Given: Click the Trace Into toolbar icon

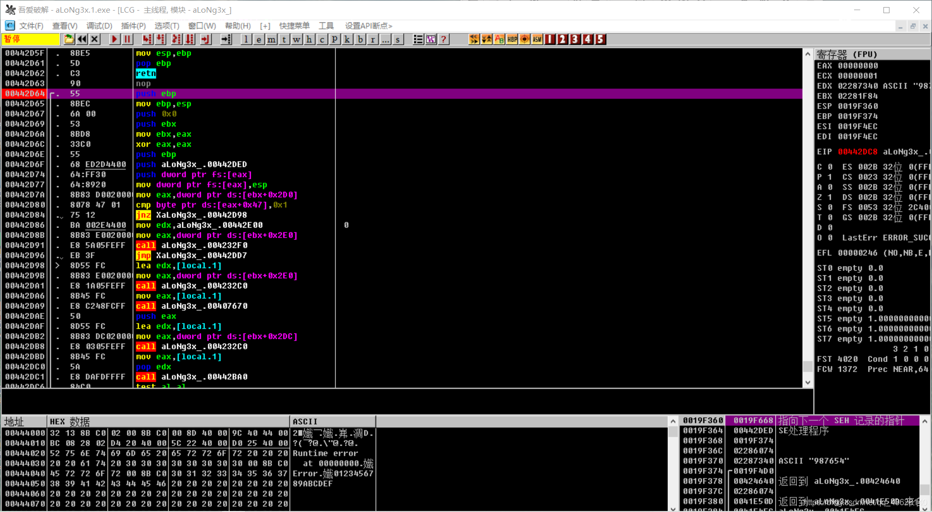Looking at the screenshot, I should (x=177, y=39).
